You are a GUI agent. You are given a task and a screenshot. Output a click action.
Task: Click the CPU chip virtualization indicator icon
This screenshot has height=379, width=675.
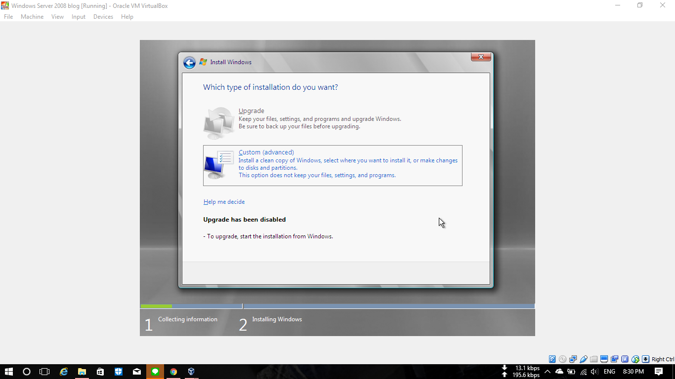[625, 359]
